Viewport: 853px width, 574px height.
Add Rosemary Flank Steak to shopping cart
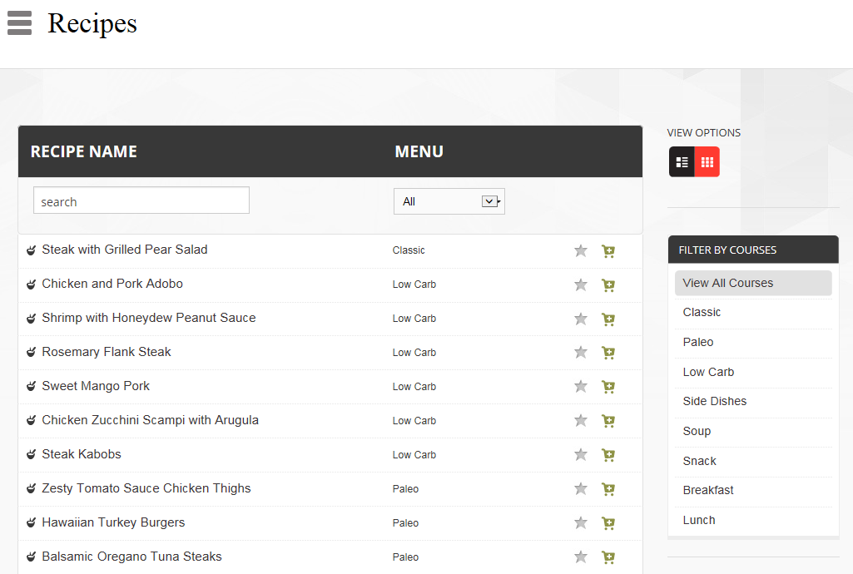608,354
